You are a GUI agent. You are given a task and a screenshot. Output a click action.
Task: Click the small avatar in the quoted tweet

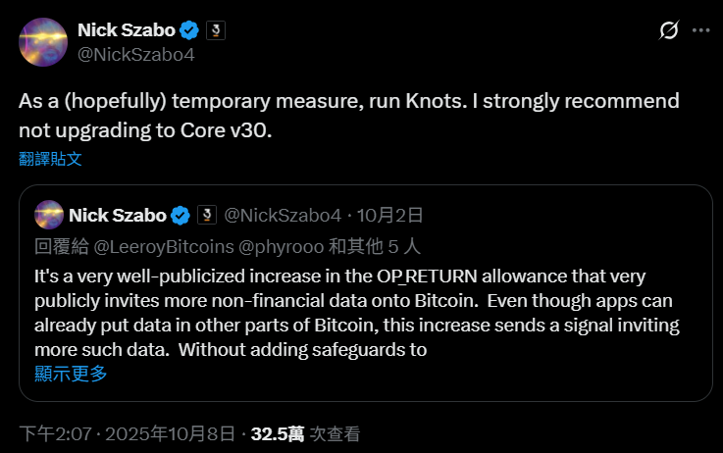point(49,215)
